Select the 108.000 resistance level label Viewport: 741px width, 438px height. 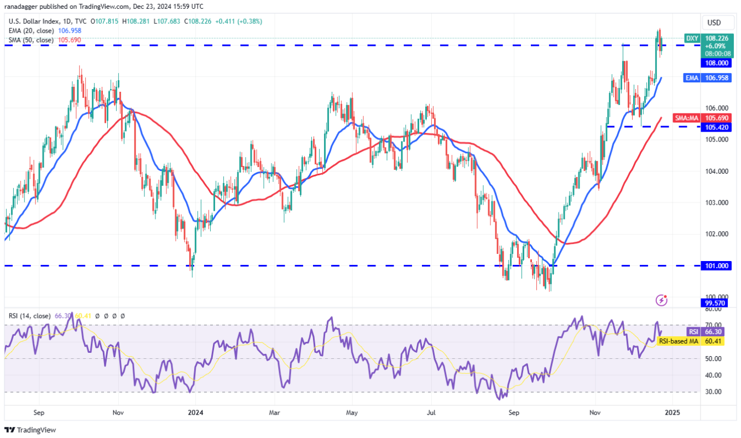point(717,63)
